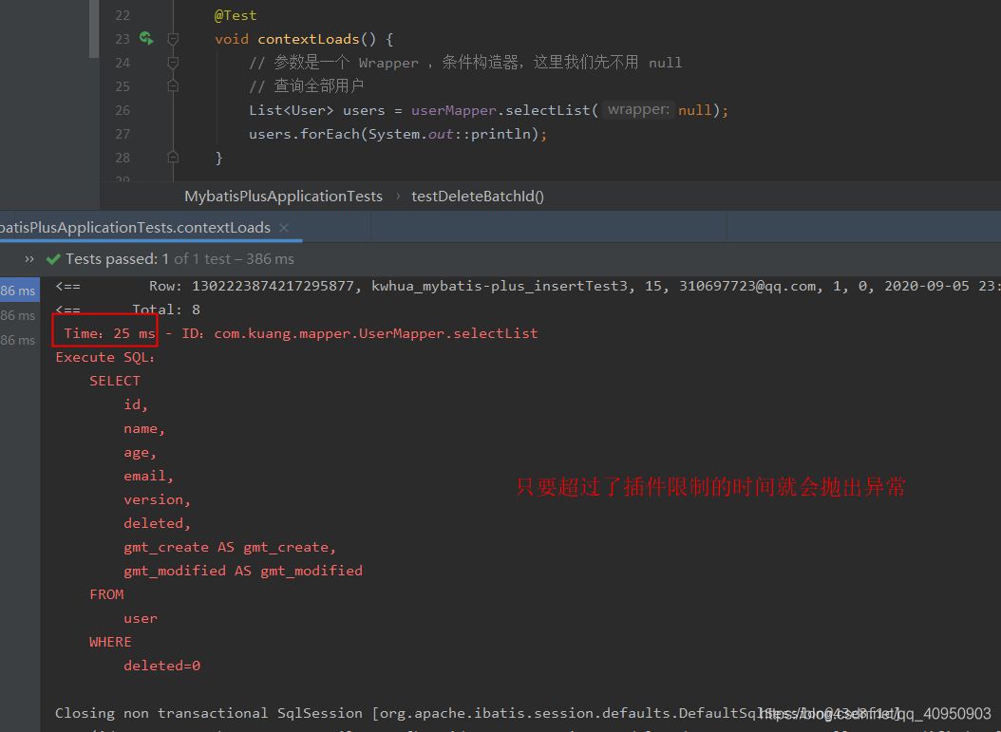Click 'Total: 8' console line

coord(166,310)
